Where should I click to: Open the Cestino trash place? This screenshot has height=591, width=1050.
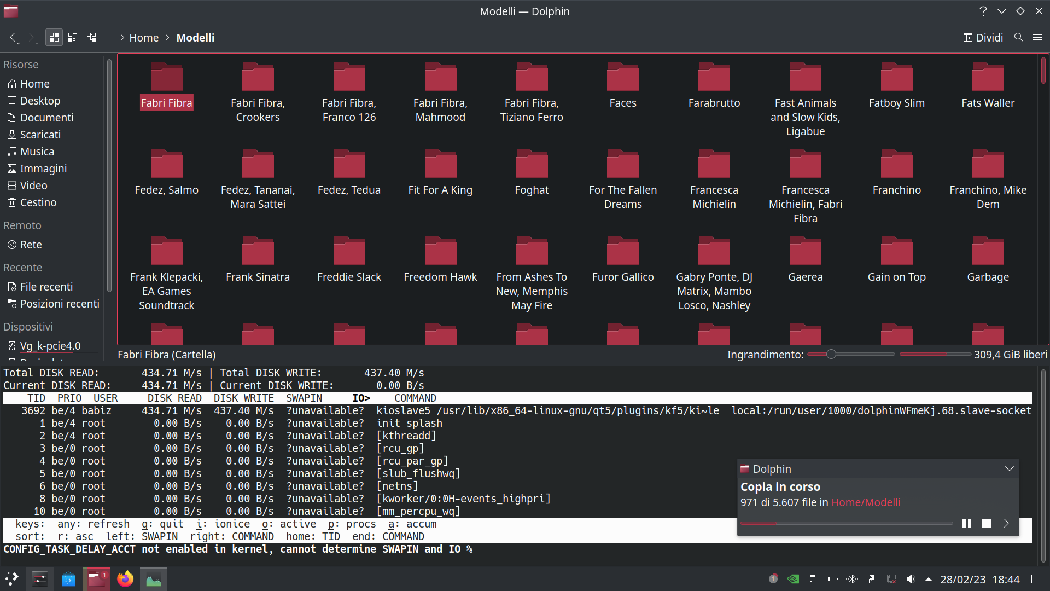pyautogui.click(x=38, y=202)
